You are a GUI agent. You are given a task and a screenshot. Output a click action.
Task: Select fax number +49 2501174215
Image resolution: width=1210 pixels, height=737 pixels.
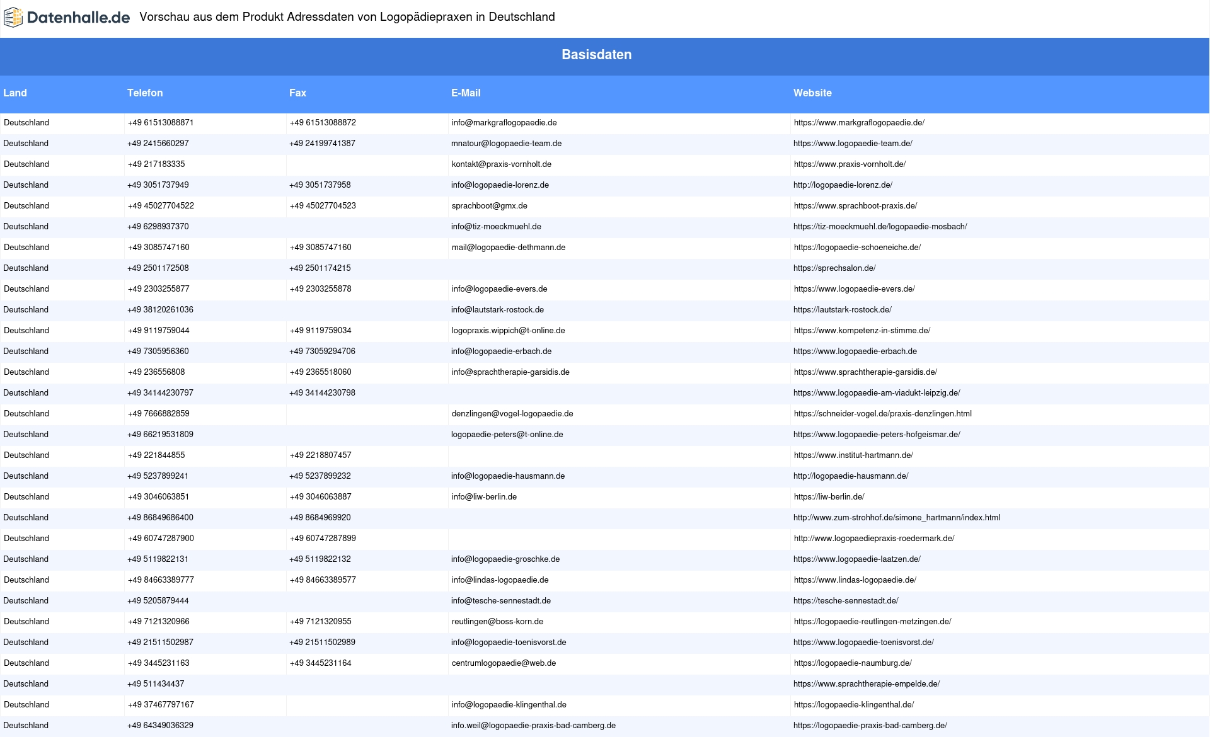coord(320,268)
